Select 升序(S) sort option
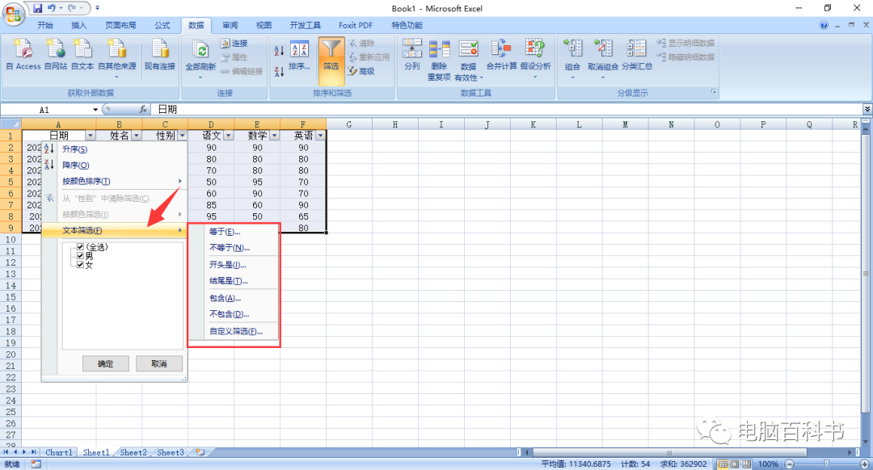 pos(114,149)
